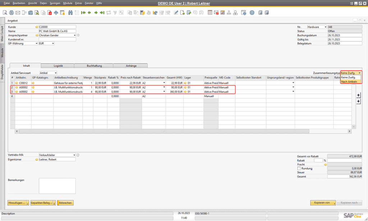Open the Layout Designer pencil icon
This screenshot has width=368, height=221.
pyautogui.click(x=176, y=13)
